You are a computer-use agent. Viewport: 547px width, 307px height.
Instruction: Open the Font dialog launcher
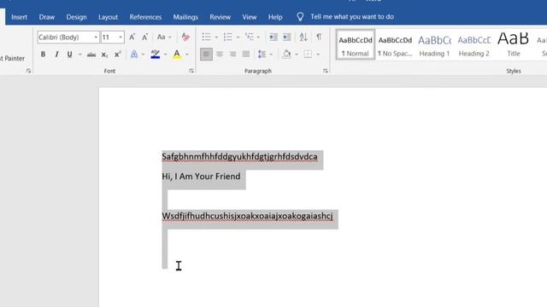[x=191, y=71]
